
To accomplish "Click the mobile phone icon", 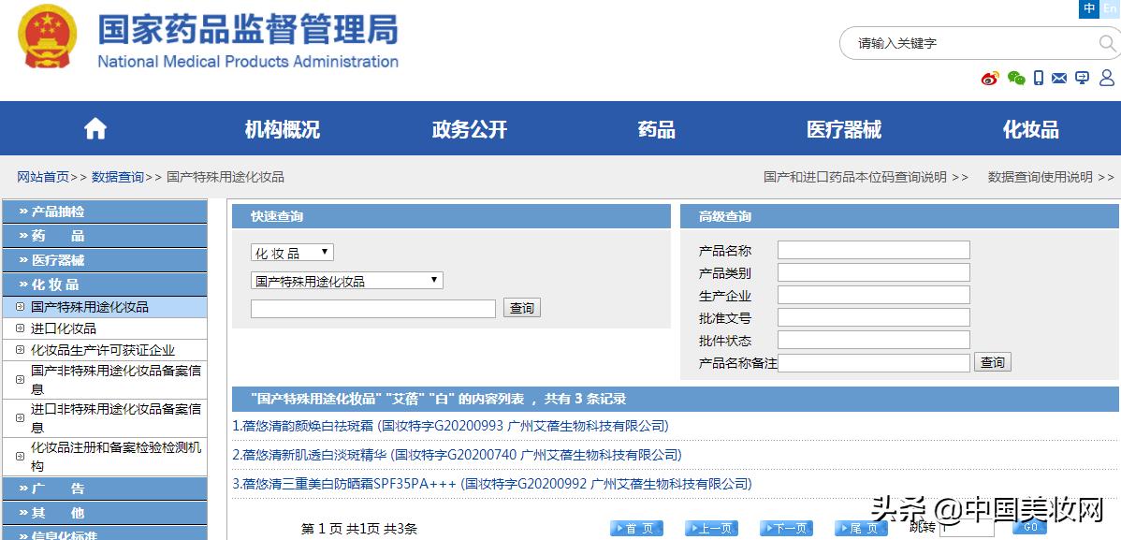I will pyautogui.click(x=1039, y=78).
